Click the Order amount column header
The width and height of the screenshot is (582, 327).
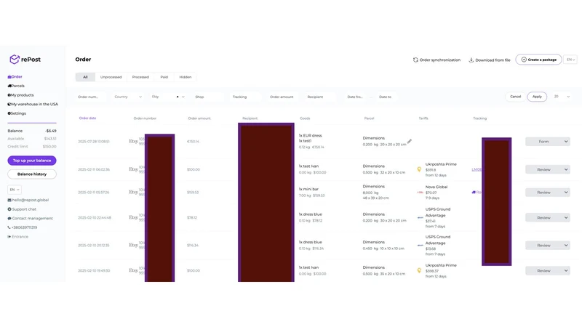[x=199, y=118]
